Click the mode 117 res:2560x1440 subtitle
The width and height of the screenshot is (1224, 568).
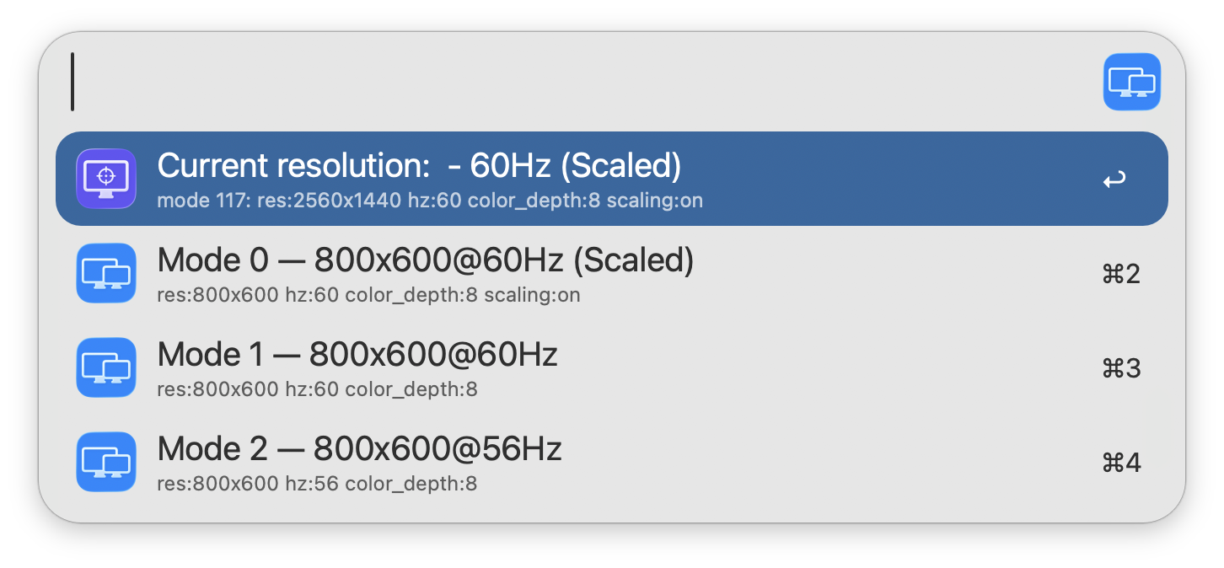coord(430,201)
